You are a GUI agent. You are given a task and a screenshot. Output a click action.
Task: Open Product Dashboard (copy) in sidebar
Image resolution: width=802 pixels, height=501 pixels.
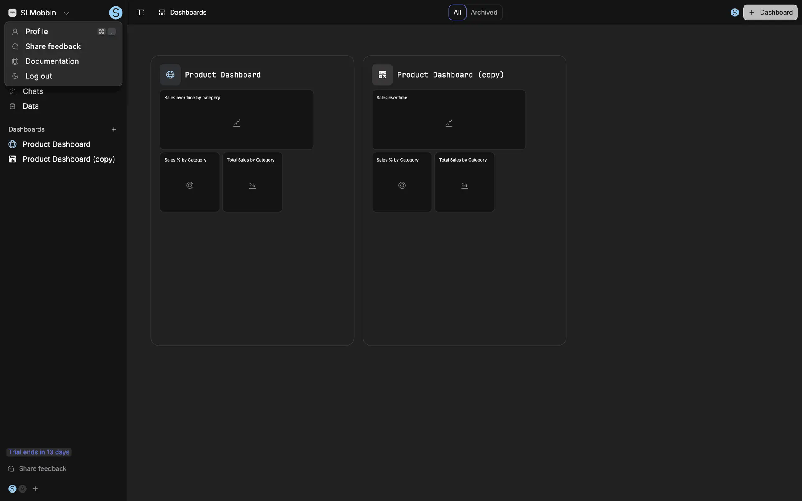(69, 159)
